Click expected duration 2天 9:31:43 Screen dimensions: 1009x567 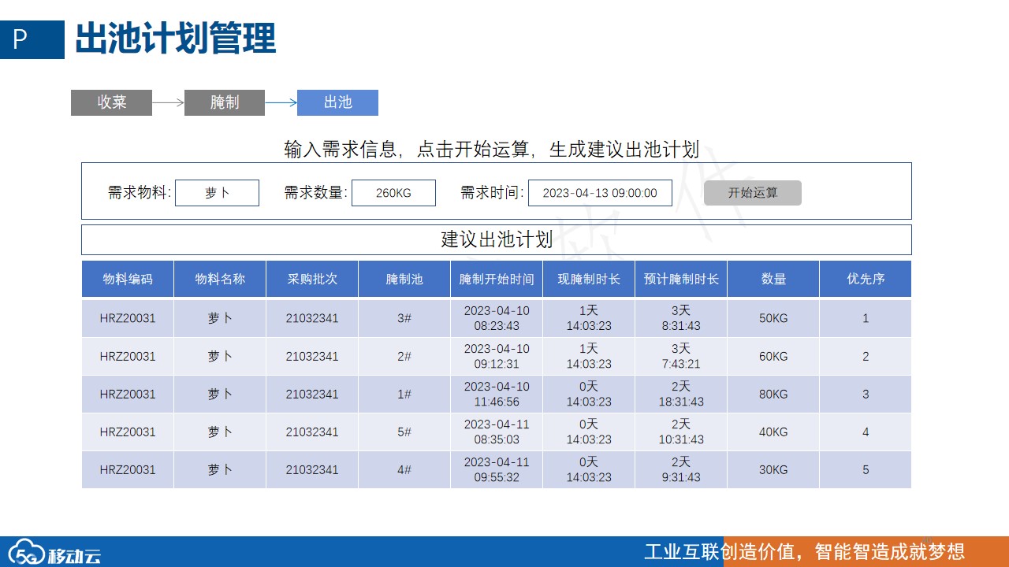(x=681, y=469)
